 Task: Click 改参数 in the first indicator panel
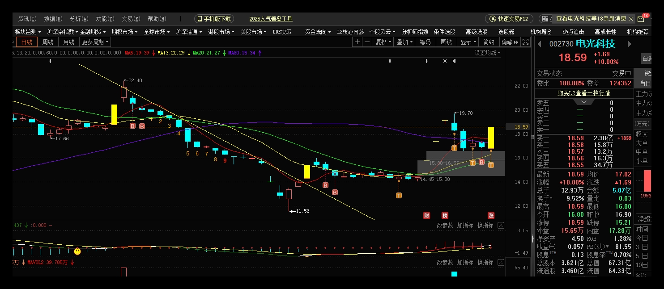(x=445, y=225)
